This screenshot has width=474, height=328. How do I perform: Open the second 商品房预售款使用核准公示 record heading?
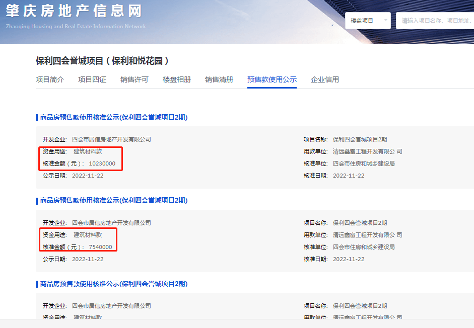113,201
